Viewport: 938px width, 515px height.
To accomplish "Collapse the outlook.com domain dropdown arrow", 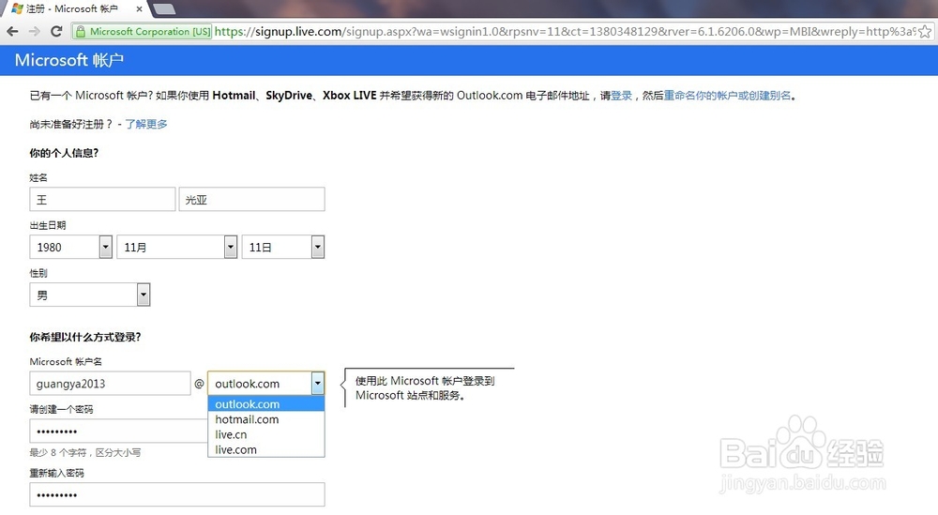I will tap(318, 384).
